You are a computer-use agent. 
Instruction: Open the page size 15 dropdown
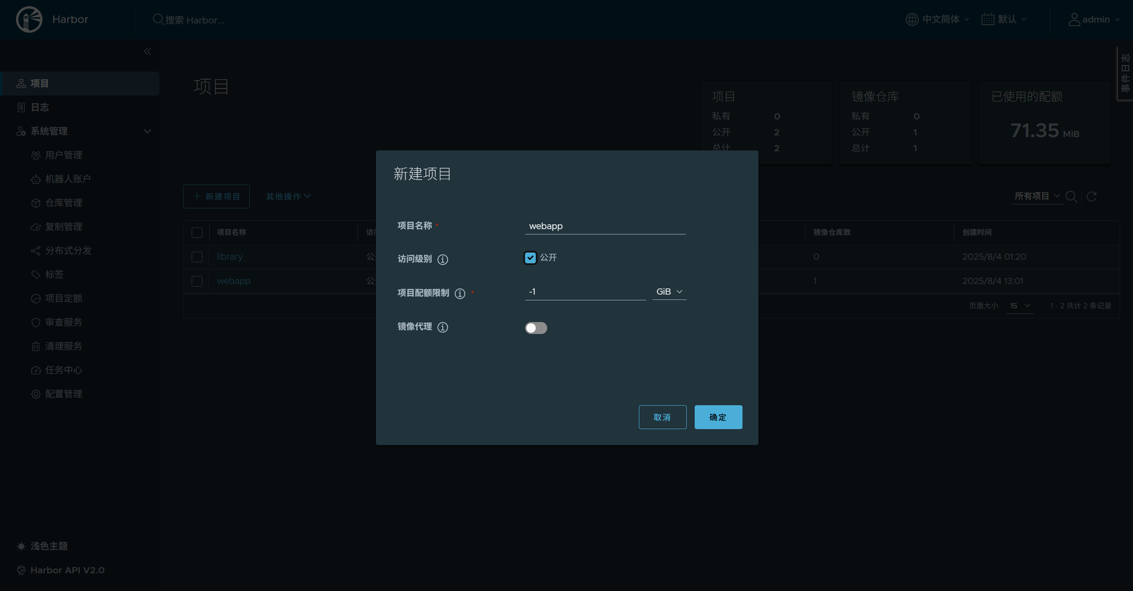pyautogui.click(x=1020, y=306)
